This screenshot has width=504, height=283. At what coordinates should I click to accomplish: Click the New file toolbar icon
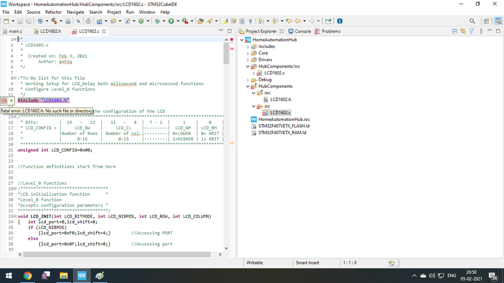pos(6,21)
